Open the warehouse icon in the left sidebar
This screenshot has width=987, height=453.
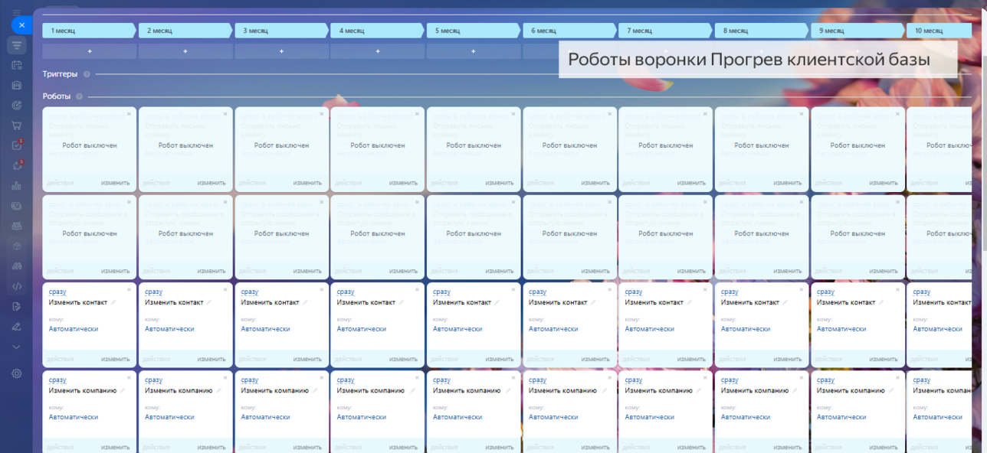16,86
